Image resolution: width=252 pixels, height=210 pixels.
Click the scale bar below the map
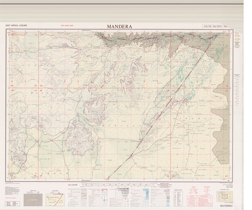pyautogui.click(x=118, y=185)
